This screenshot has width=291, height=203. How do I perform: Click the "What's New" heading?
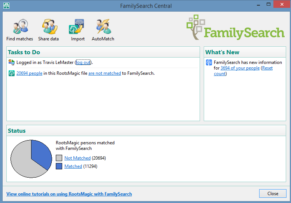click(222, 52)
